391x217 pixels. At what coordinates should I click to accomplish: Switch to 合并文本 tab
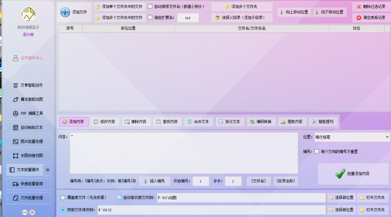[x=199, y=122]
